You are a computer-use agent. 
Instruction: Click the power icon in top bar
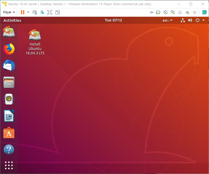pyautogui.click(x=198, y=20)
